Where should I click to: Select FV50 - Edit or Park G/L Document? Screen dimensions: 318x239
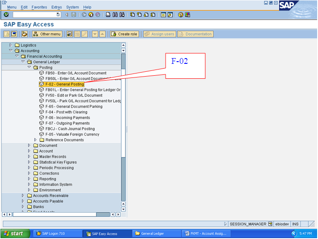click(x=74, y=95)
